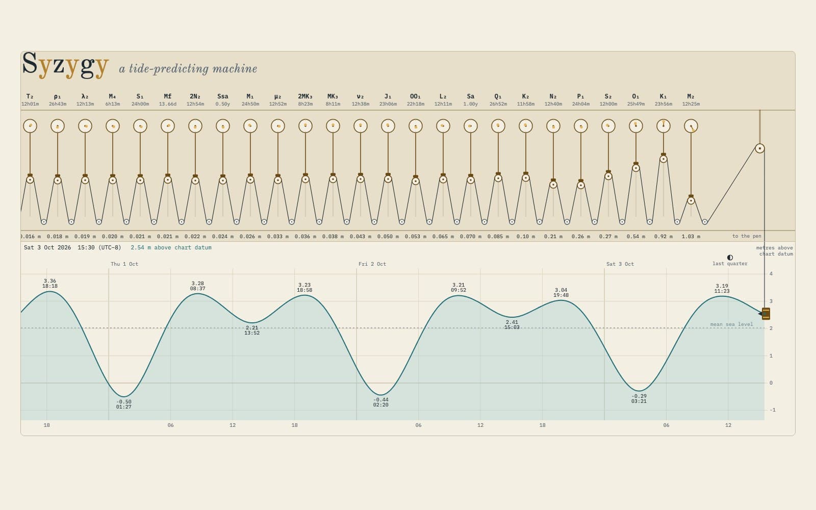Click the 3.28 high tide label at 08:37
Screen dimensions: 816x510
[x=198, y=286]
